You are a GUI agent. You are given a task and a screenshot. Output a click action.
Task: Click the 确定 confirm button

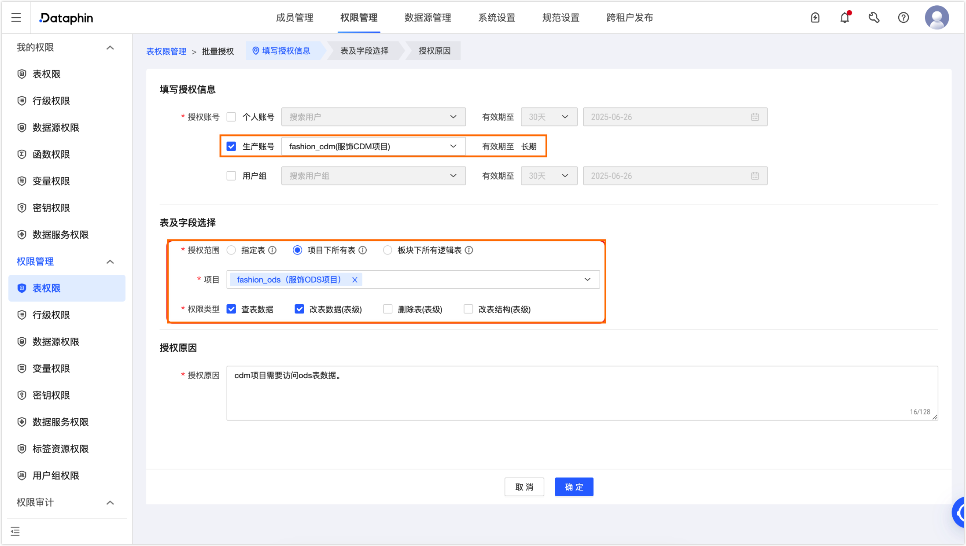coord(574,487)
